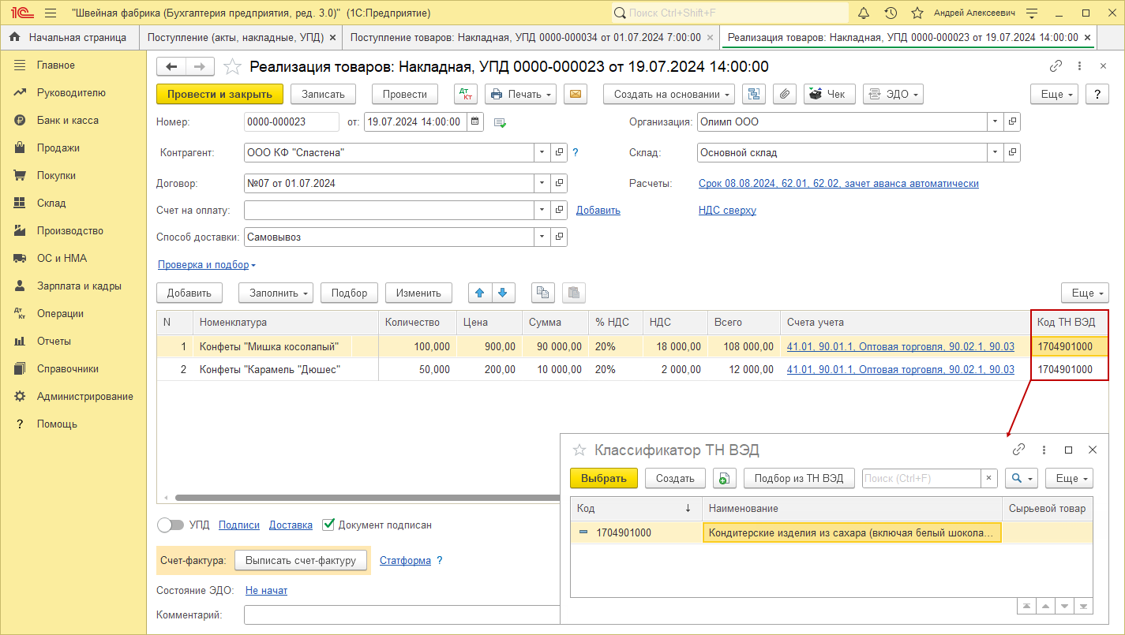1125x635 pixels.
Task: Expand the Счет на оплату dropdown
Action: pyautogui.click(x=542, y=210)
